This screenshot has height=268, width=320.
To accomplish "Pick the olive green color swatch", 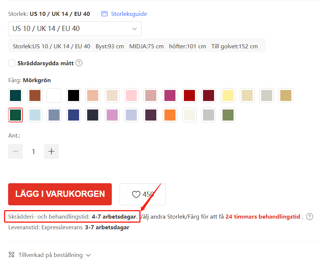I will [228, 115].
